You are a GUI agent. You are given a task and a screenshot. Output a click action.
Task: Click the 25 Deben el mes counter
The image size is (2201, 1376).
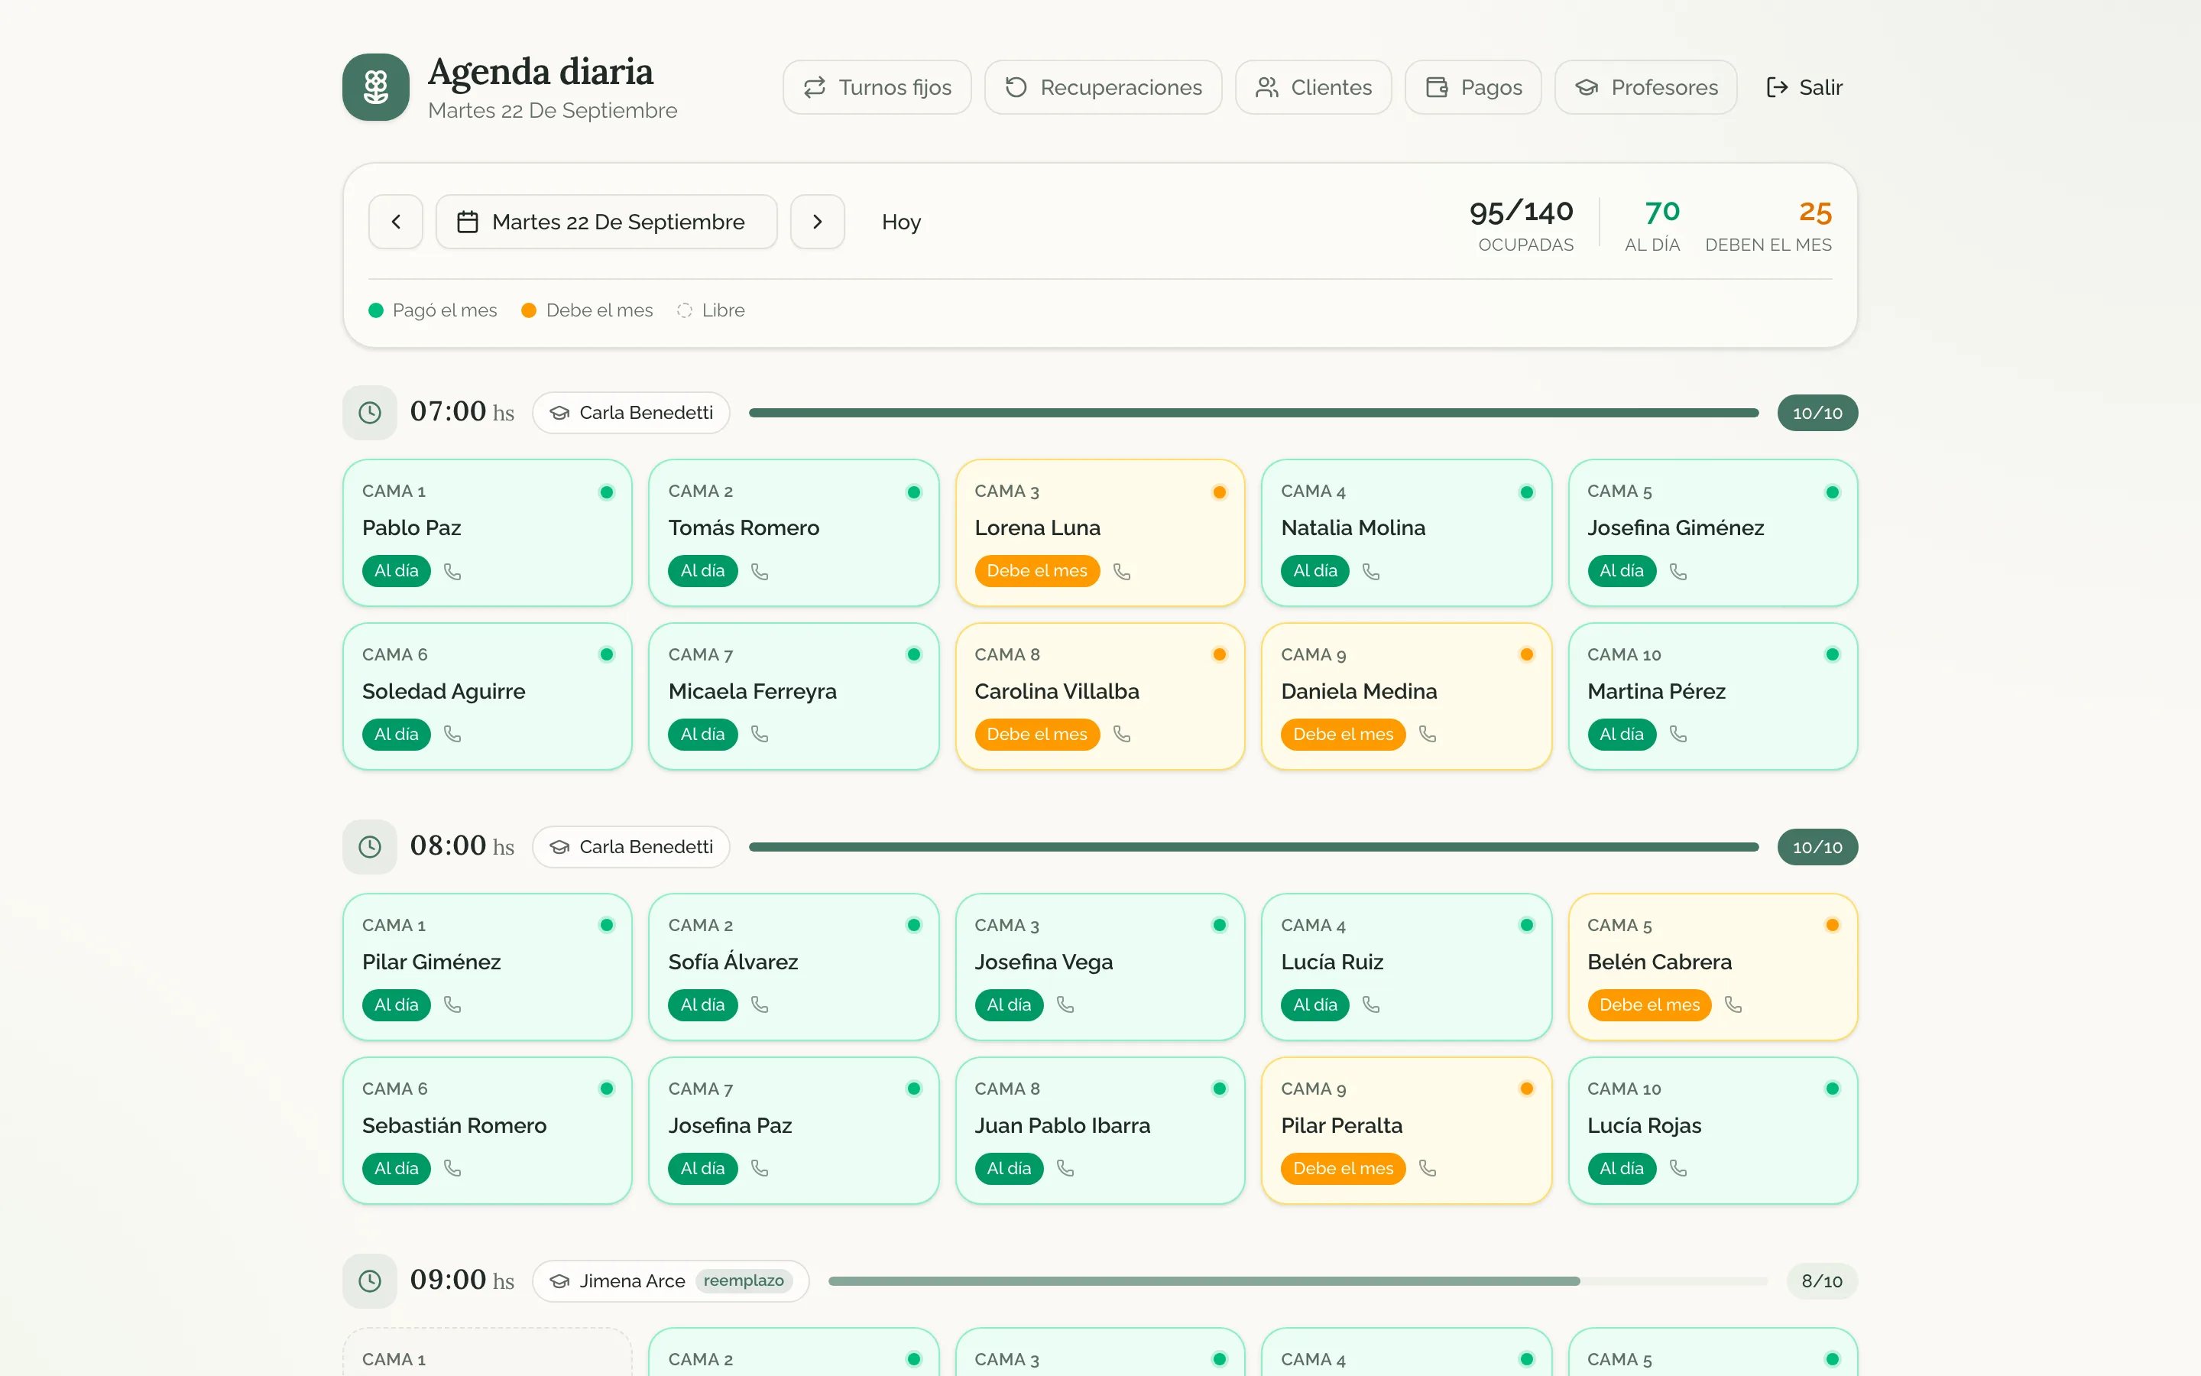pos(1768,226)
